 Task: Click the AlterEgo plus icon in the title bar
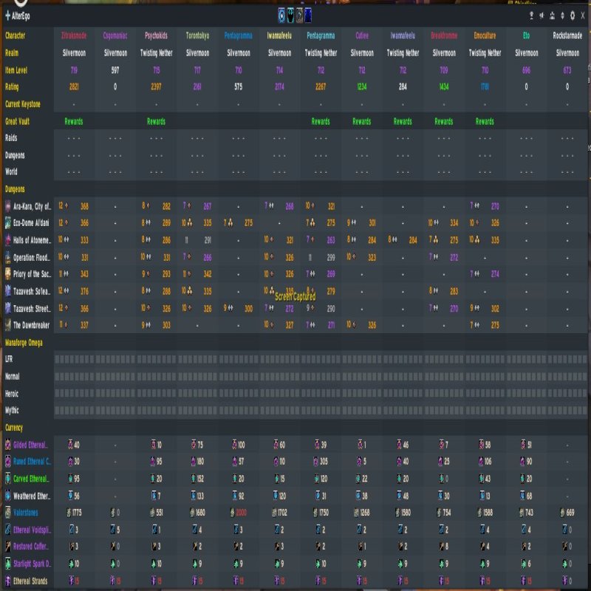coord(8,15)
